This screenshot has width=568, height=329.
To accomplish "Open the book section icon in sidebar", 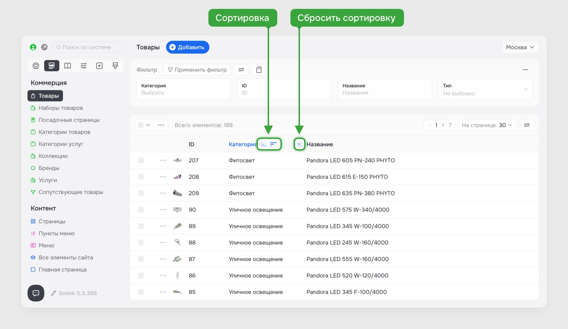I will [x=67, y=66].
